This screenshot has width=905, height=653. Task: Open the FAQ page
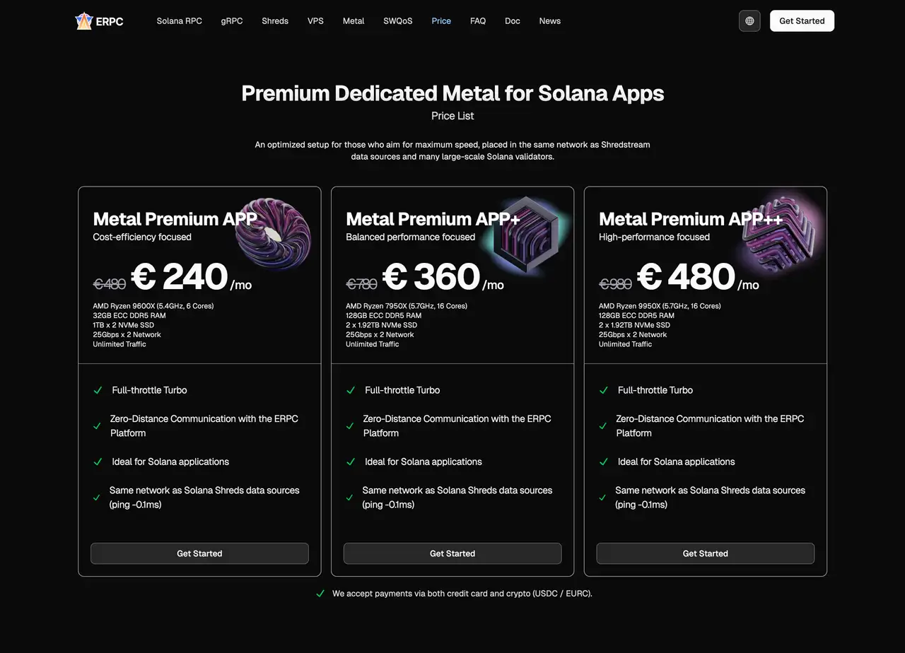478,21
